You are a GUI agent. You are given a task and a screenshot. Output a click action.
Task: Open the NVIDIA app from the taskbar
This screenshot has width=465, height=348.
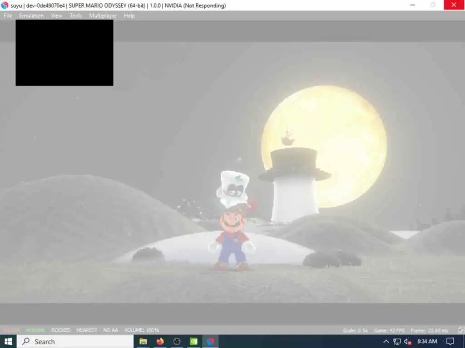193,342
